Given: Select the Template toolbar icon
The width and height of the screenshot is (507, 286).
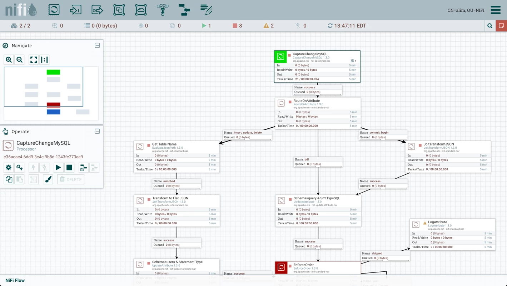Looking at the screenshot, I should (184, 10).
